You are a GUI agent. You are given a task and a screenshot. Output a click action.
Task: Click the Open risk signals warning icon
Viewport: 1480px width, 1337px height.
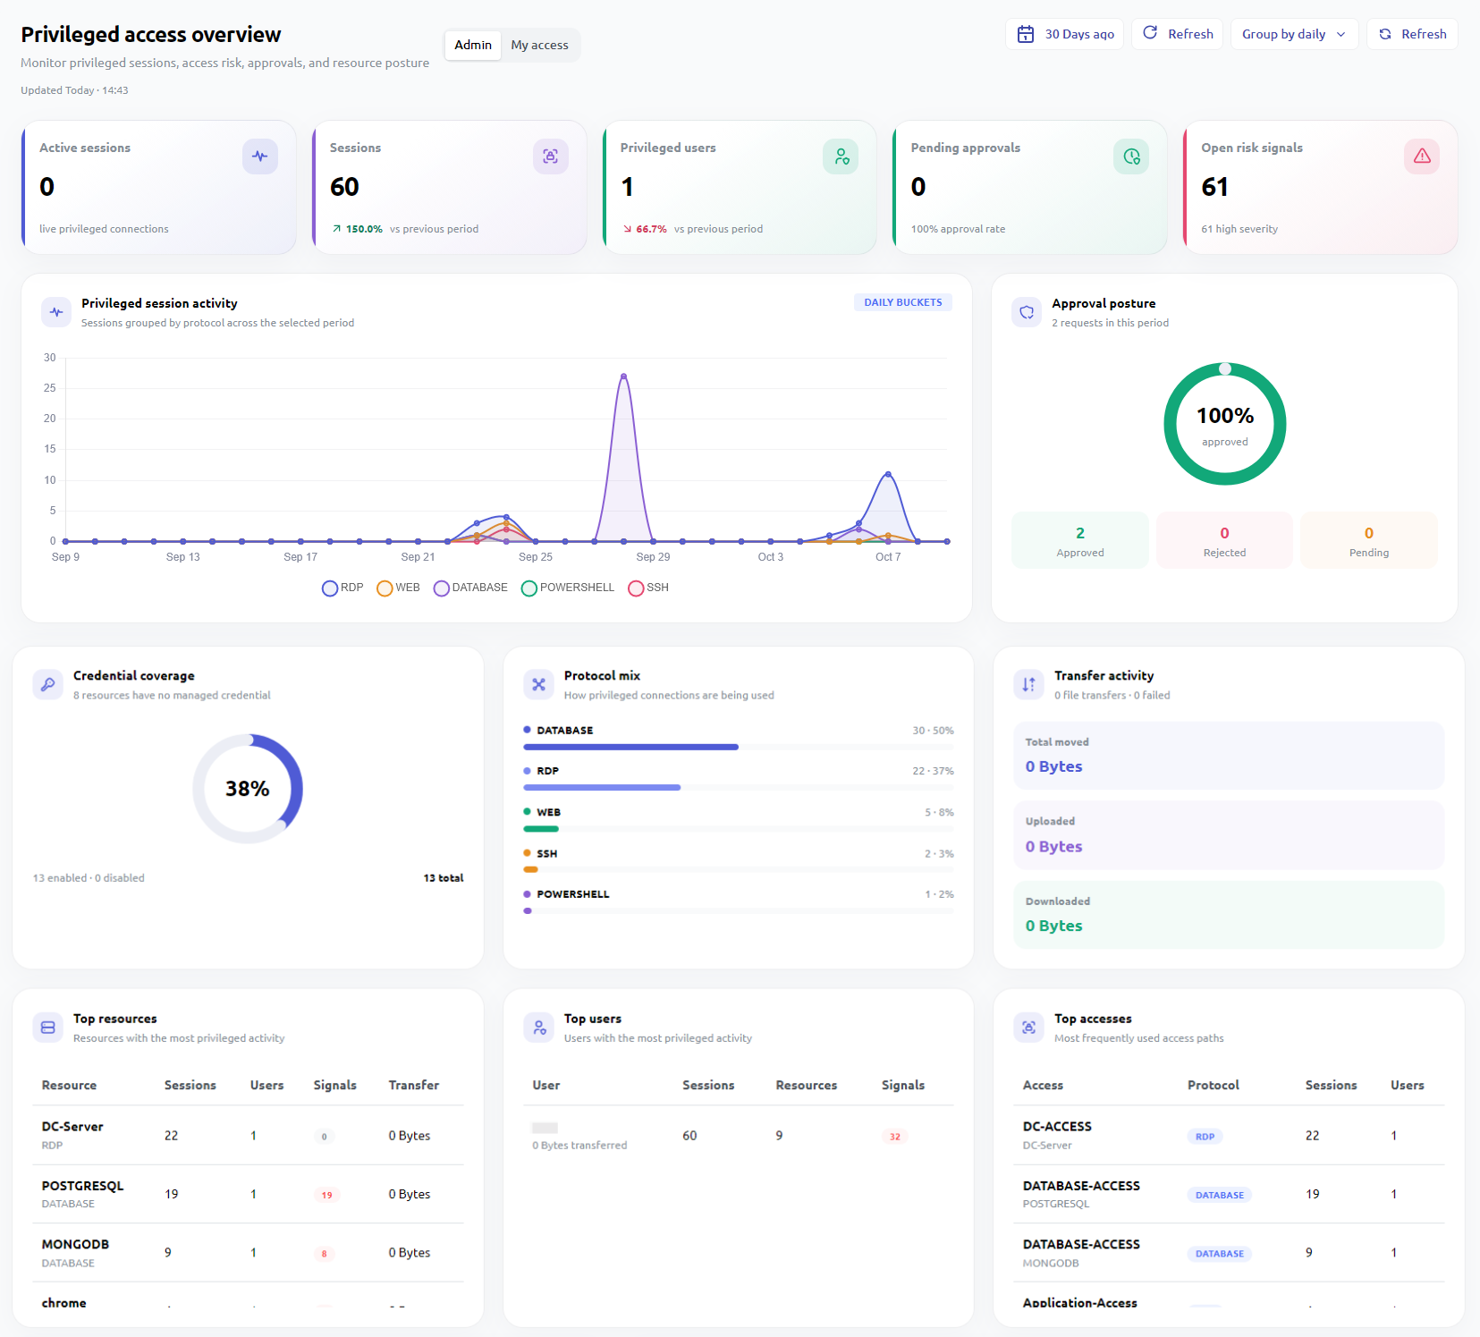click(1422, 157)
